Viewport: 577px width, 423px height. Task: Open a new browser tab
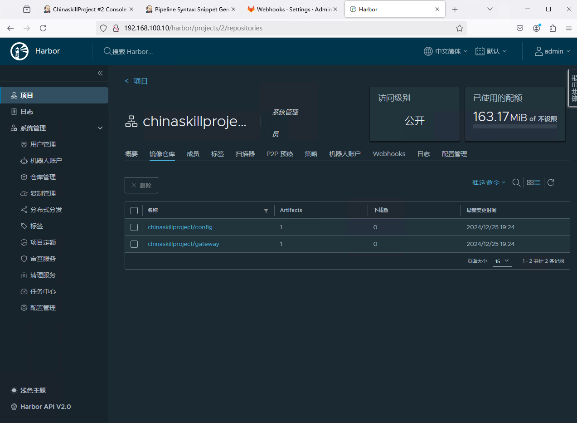pyautogui.click(x=455, y=9)
